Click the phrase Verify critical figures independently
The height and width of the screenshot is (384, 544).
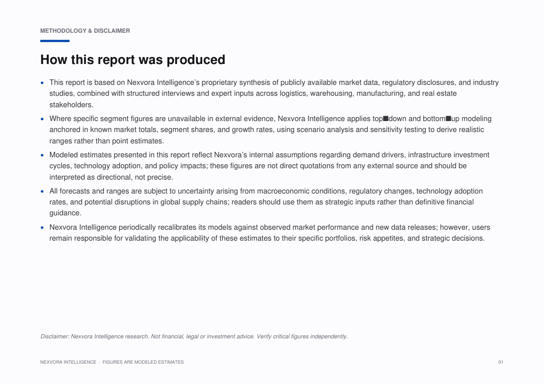[302, 336]
